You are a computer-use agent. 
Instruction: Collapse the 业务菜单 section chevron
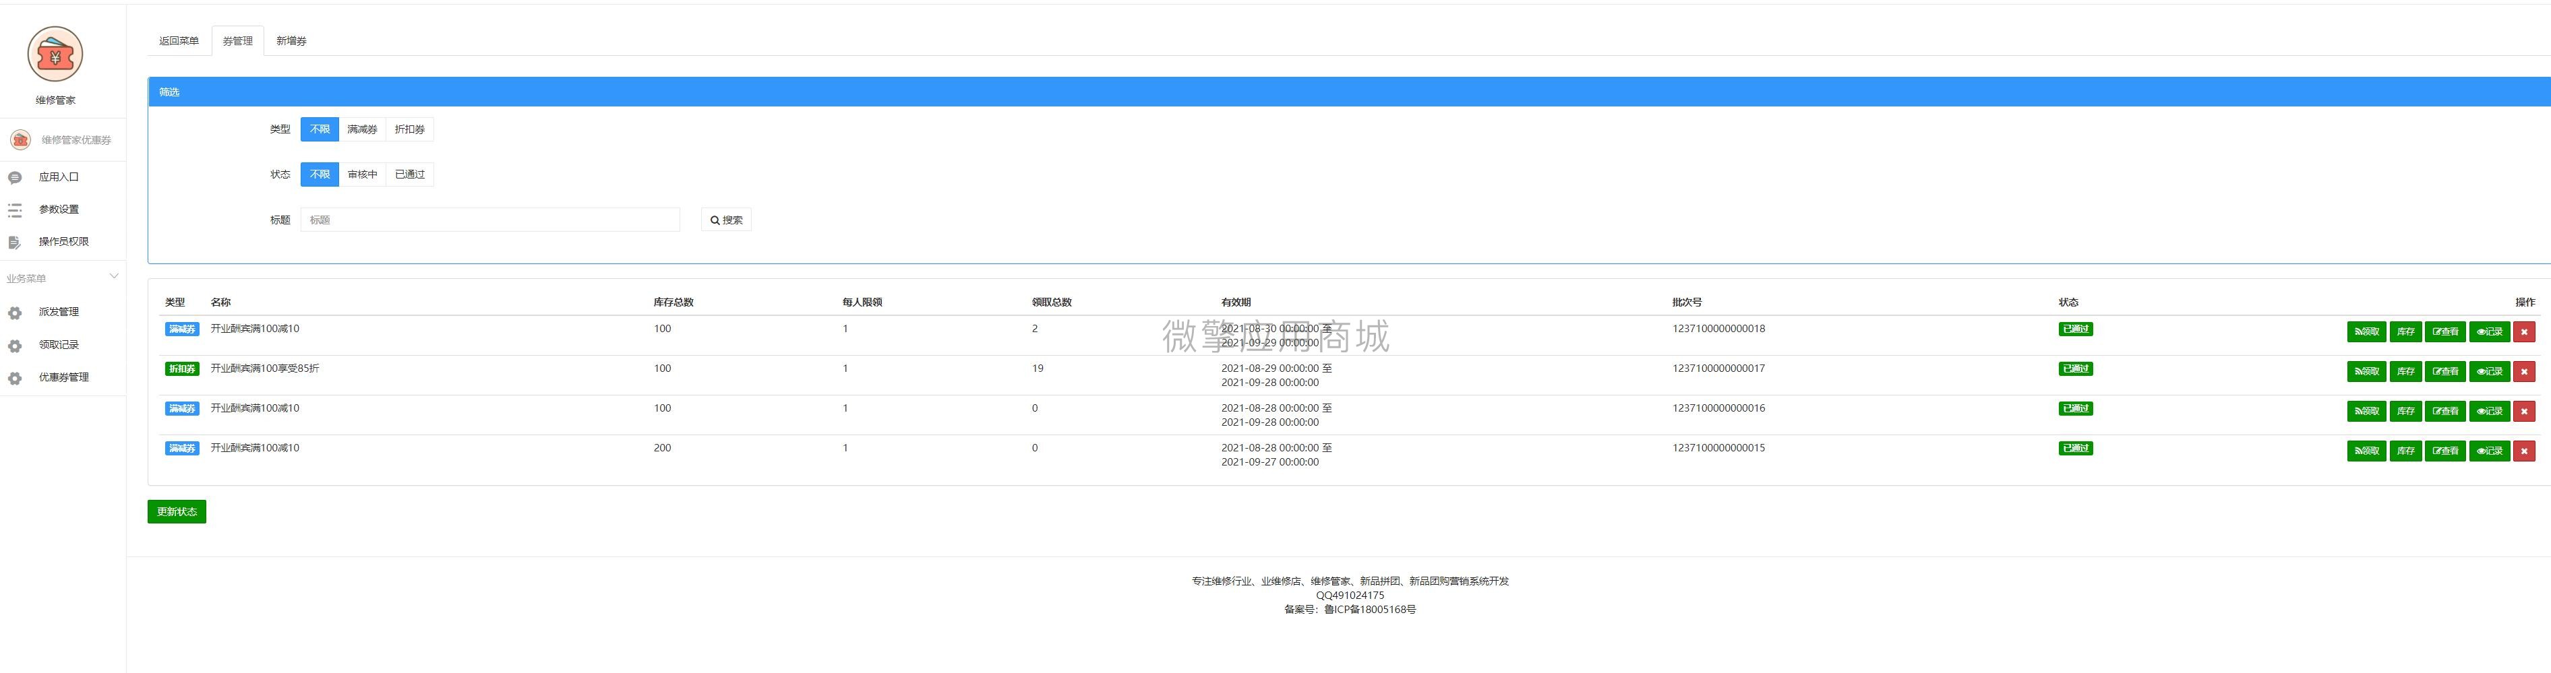tap(114, 276)
